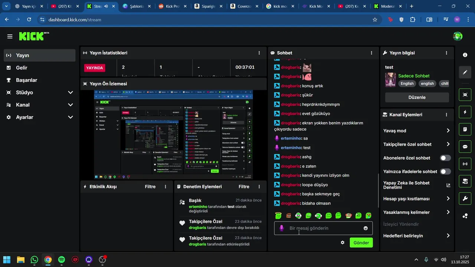Pick the mushroom emote in the quick emote row
This screenshot has height=267, width=475.
coord(348,215)
